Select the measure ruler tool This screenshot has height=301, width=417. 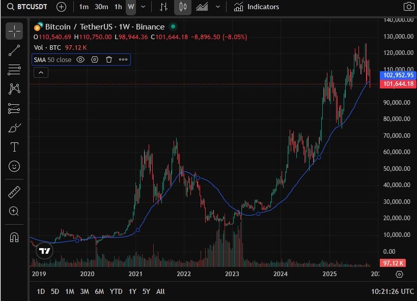click(14, 193)
